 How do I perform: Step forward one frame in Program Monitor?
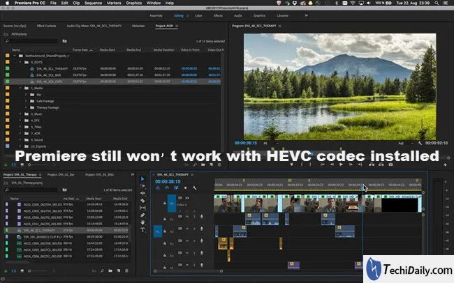tap(351, 165)
